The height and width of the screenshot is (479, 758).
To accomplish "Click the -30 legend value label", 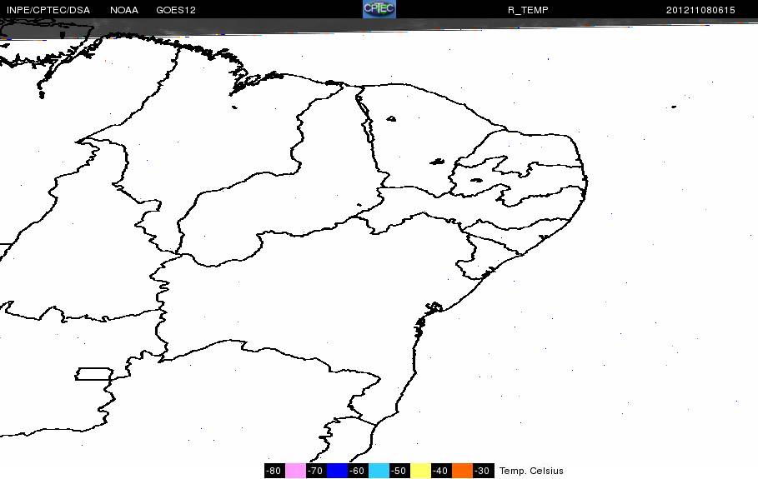I will 482,471.
